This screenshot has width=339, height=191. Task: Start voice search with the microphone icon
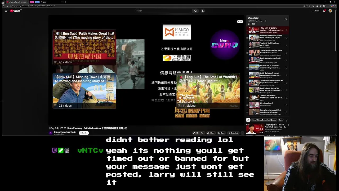point(203,11)
